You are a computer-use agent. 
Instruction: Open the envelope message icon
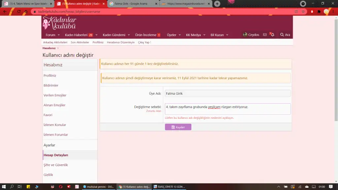265,35
